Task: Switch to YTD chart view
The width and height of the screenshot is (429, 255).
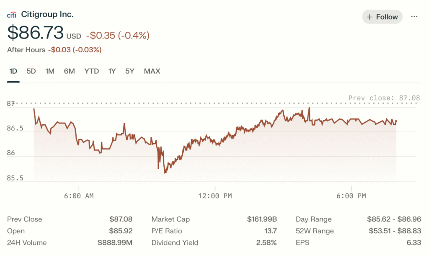Action: coord(91,71)
